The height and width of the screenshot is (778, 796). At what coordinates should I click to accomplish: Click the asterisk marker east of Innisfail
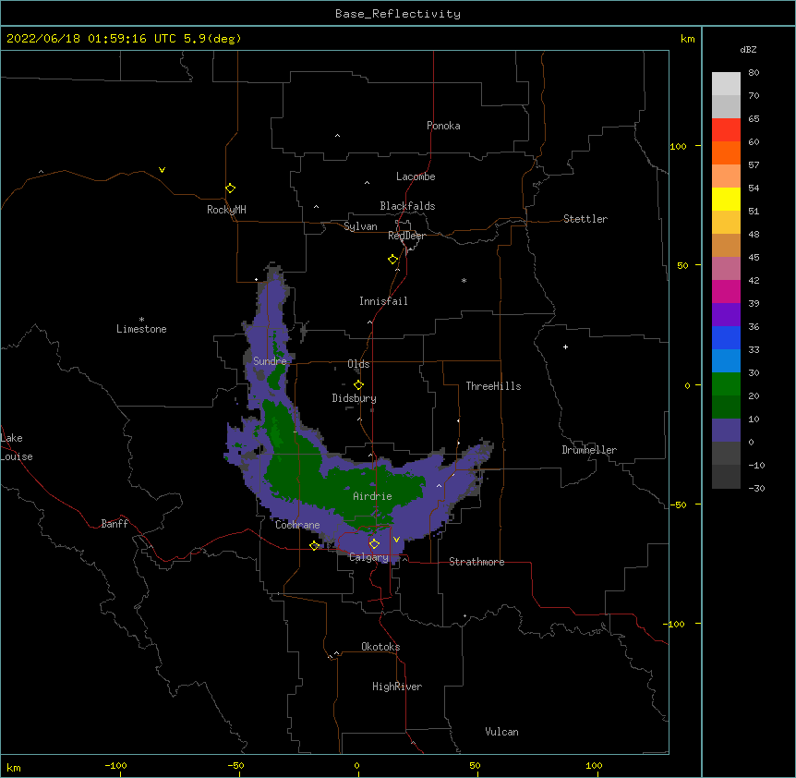point(464,280)
